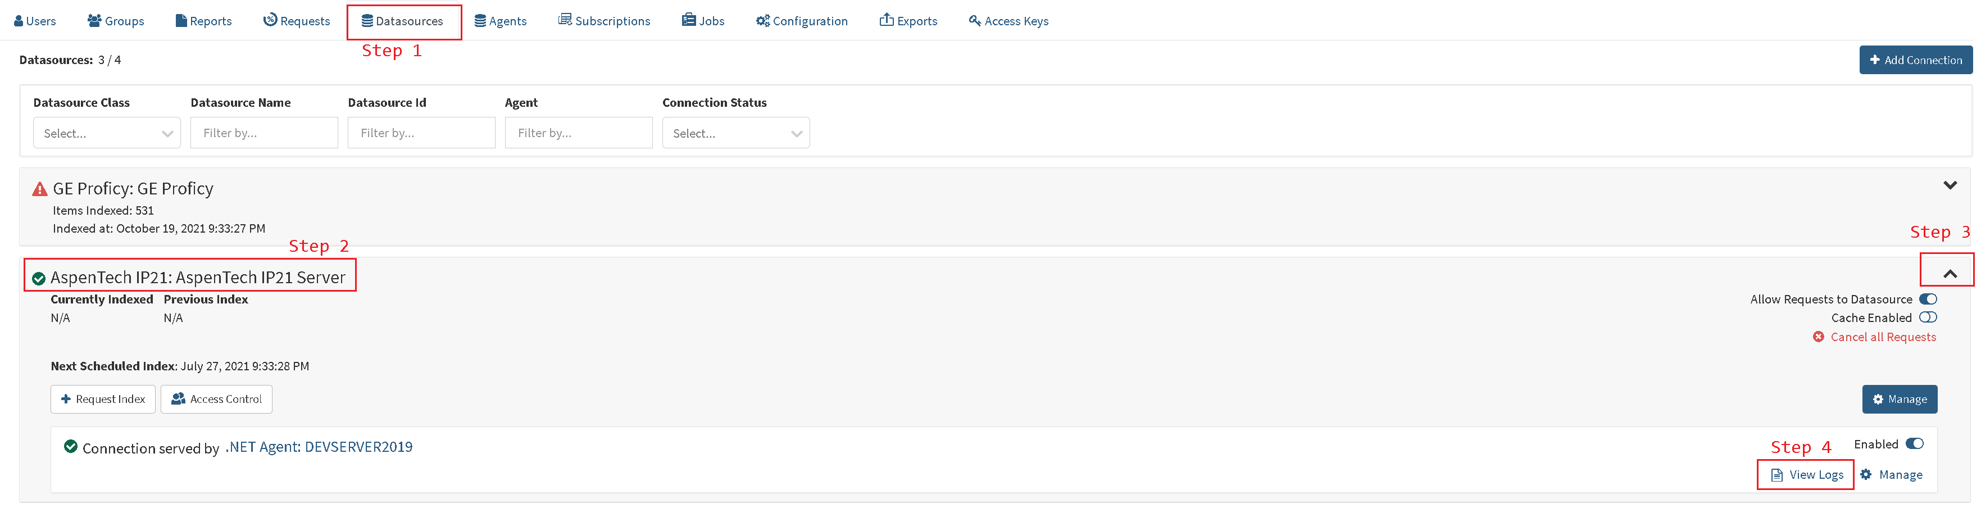Click the connection Manage link with gear
Viewport: 1981px width, 508px height.
coord(1891,475)
